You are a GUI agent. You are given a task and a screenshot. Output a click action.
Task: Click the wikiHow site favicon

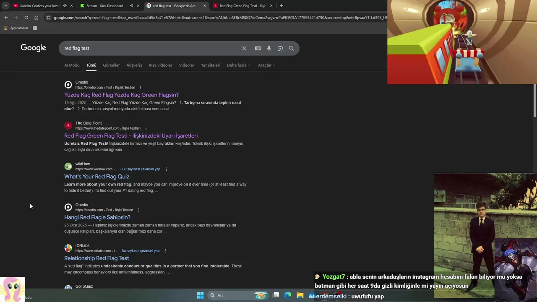[68, 166]
